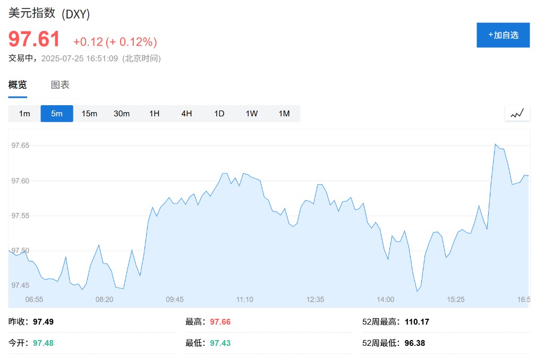Click the 最高 value 97.66

(x=220, y=321)
